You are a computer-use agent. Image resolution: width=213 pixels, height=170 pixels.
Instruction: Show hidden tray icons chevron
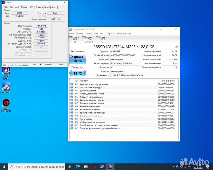[x=173, y=167]
